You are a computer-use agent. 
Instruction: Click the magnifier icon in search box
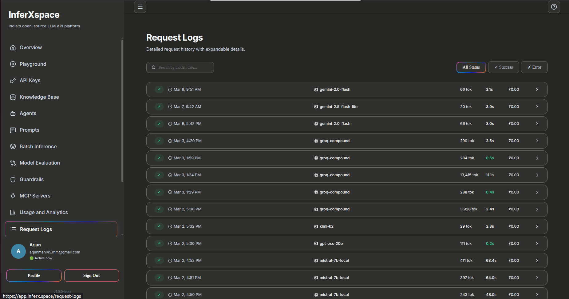tap(154, 67)
